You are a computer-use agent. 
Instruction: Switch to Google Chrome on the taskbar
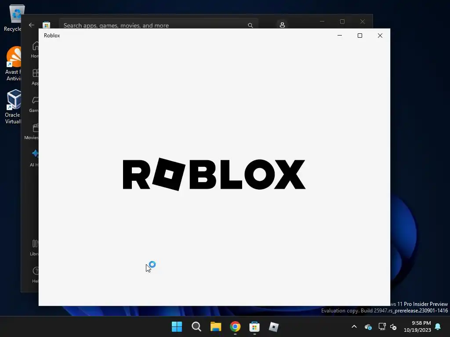(235, 326)
